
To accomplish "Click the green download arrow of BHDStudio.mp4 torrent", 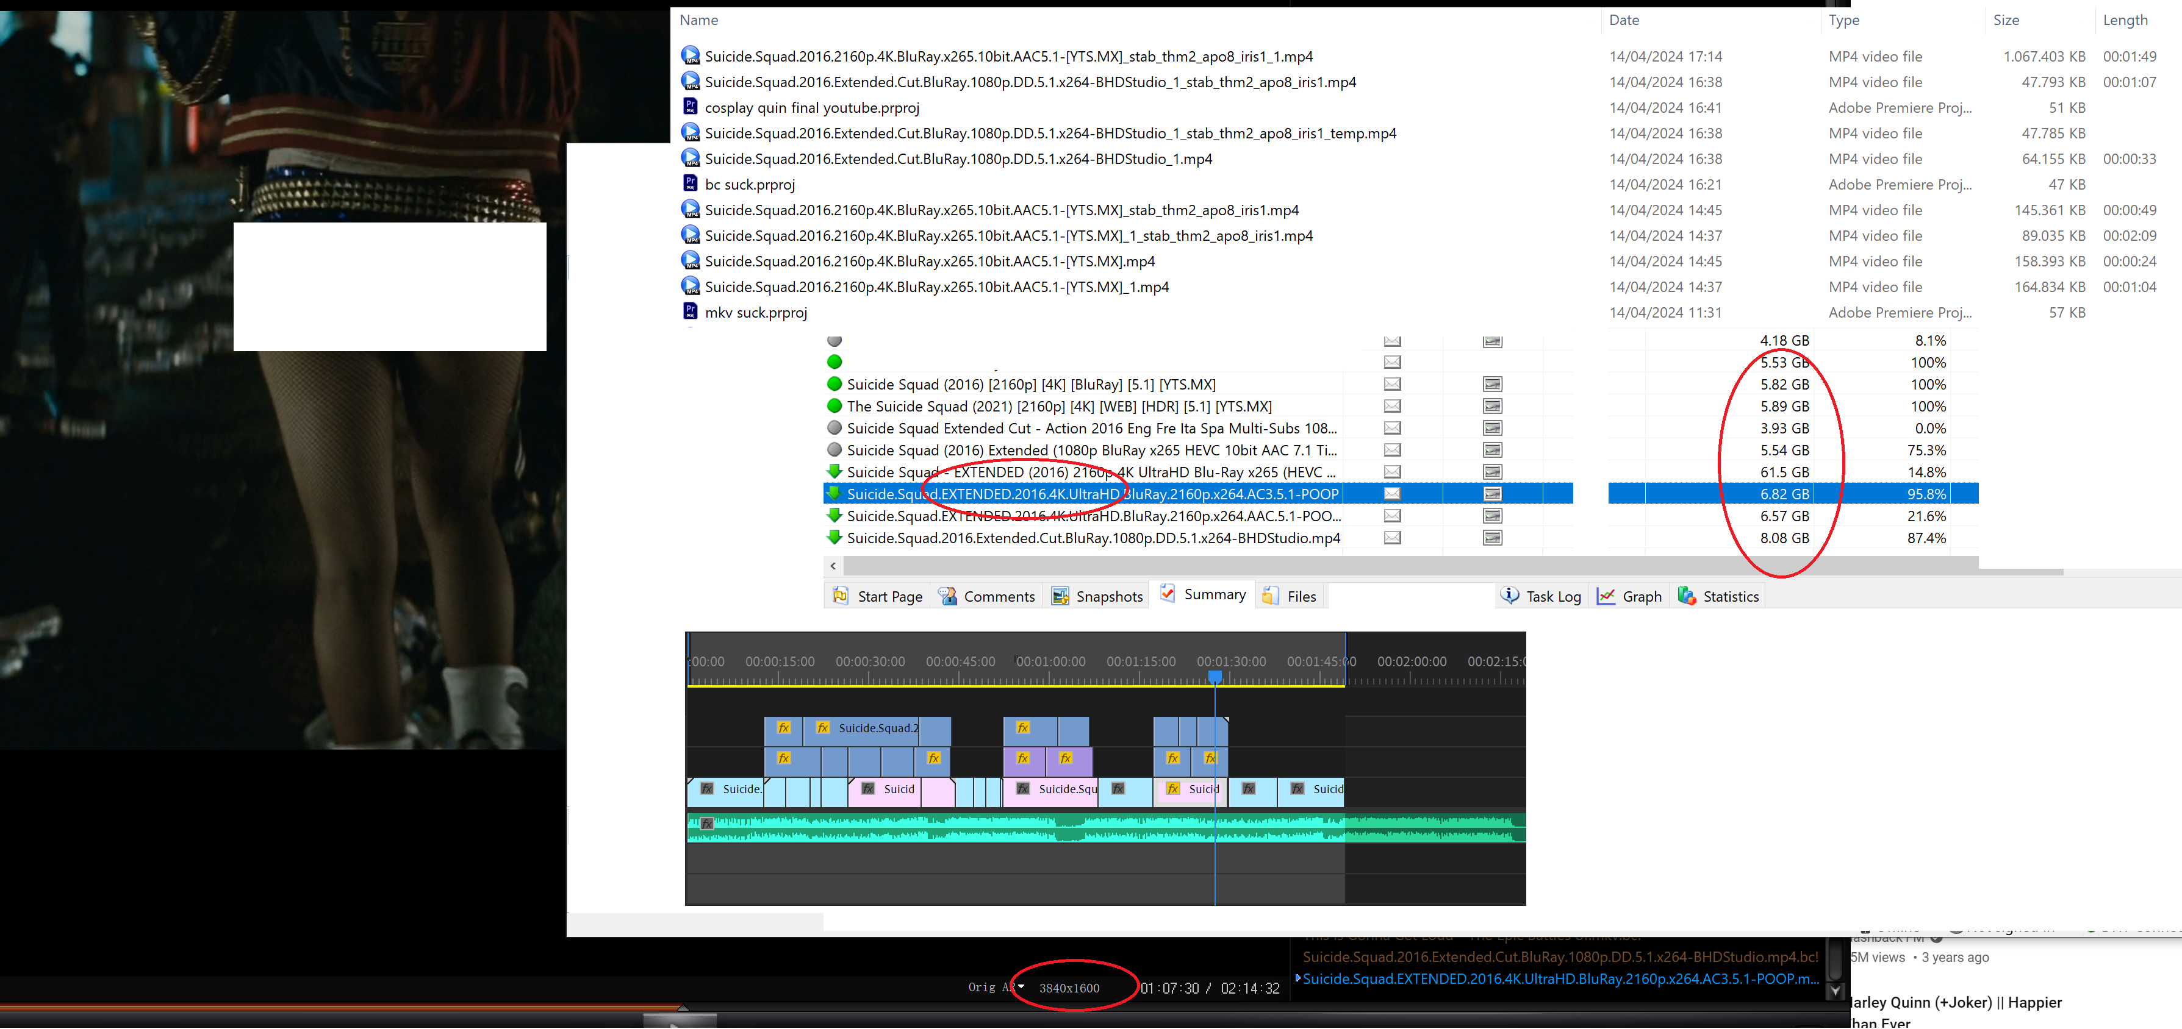I will (834, 536).
